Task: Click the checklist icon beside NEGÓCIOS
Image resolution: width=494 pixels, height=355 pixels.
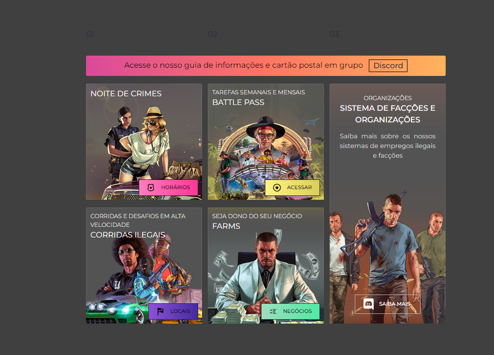Action: tap(273, 311)
